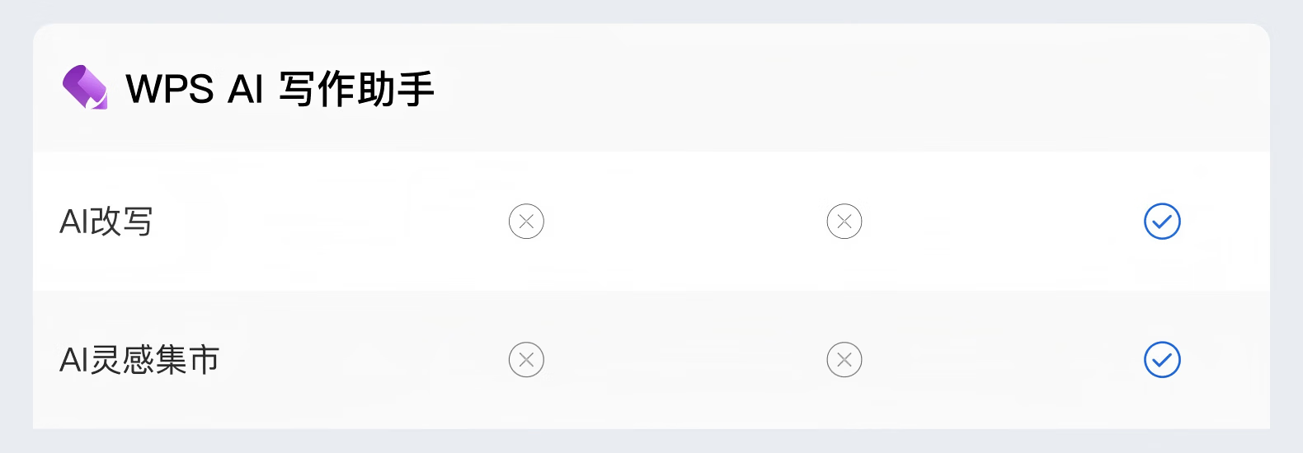This screenshot has height=453, width=1303.
Task: Click the word WPS in the title
Action: click(170, 88)
